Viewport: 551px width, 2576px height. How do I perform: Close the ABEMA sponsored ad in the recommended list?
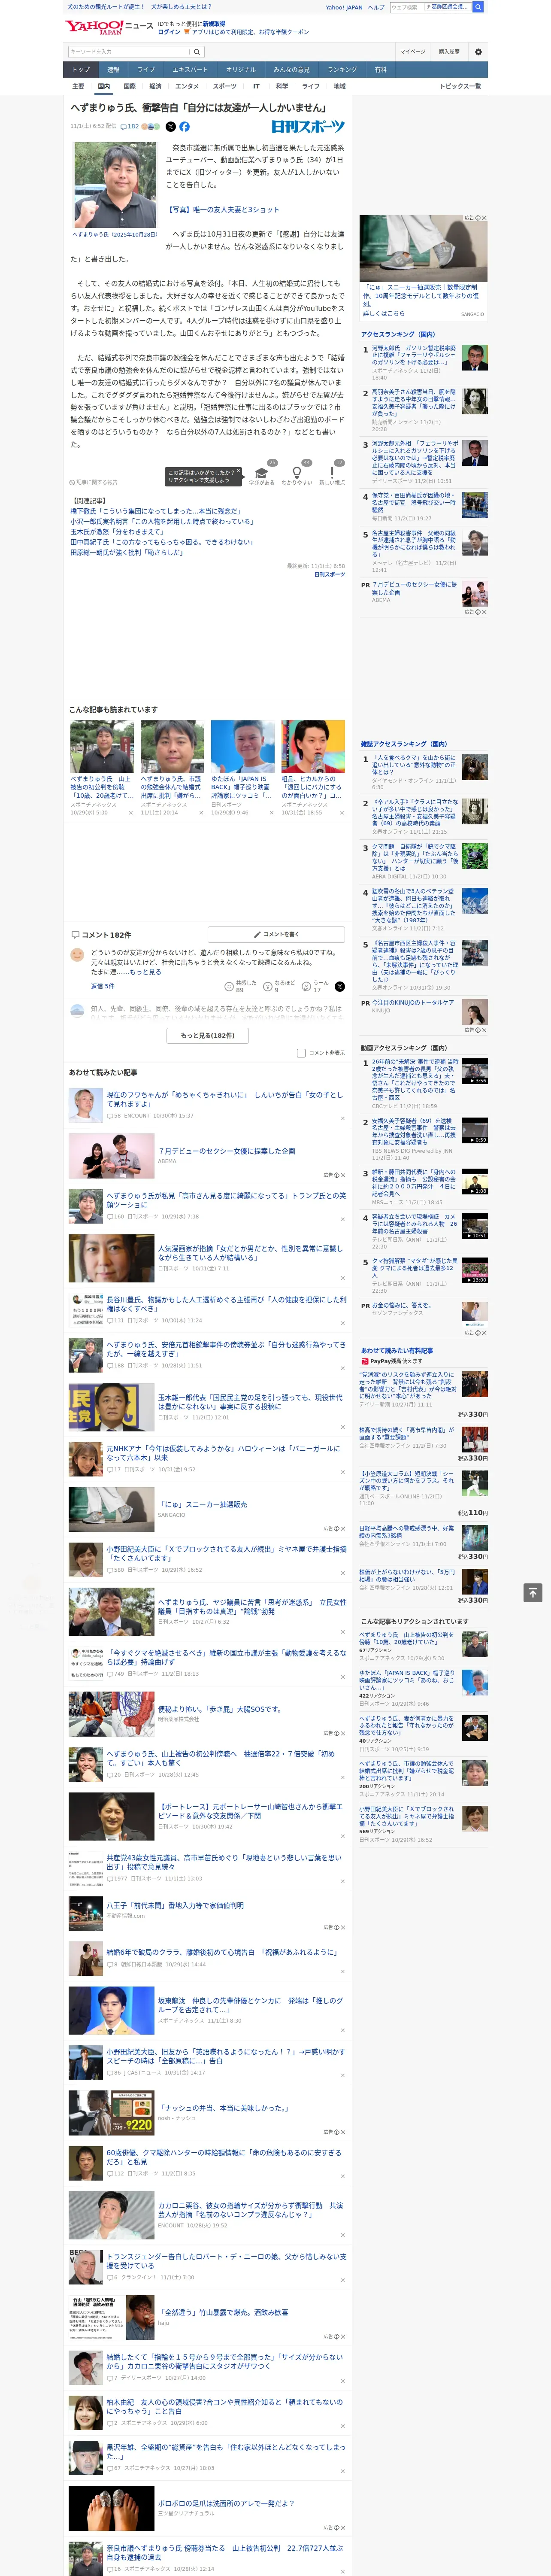tap(342, 1175)
